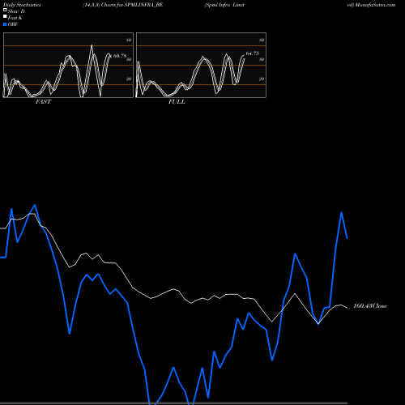Click the final peak of the blue OBV line
This screenshot has height=405, width=405.
[342, 213]
